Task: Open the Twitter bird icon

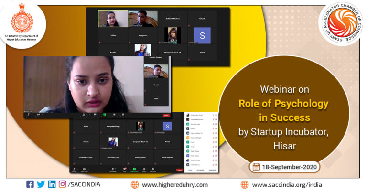Action: (x=41, y=184)
